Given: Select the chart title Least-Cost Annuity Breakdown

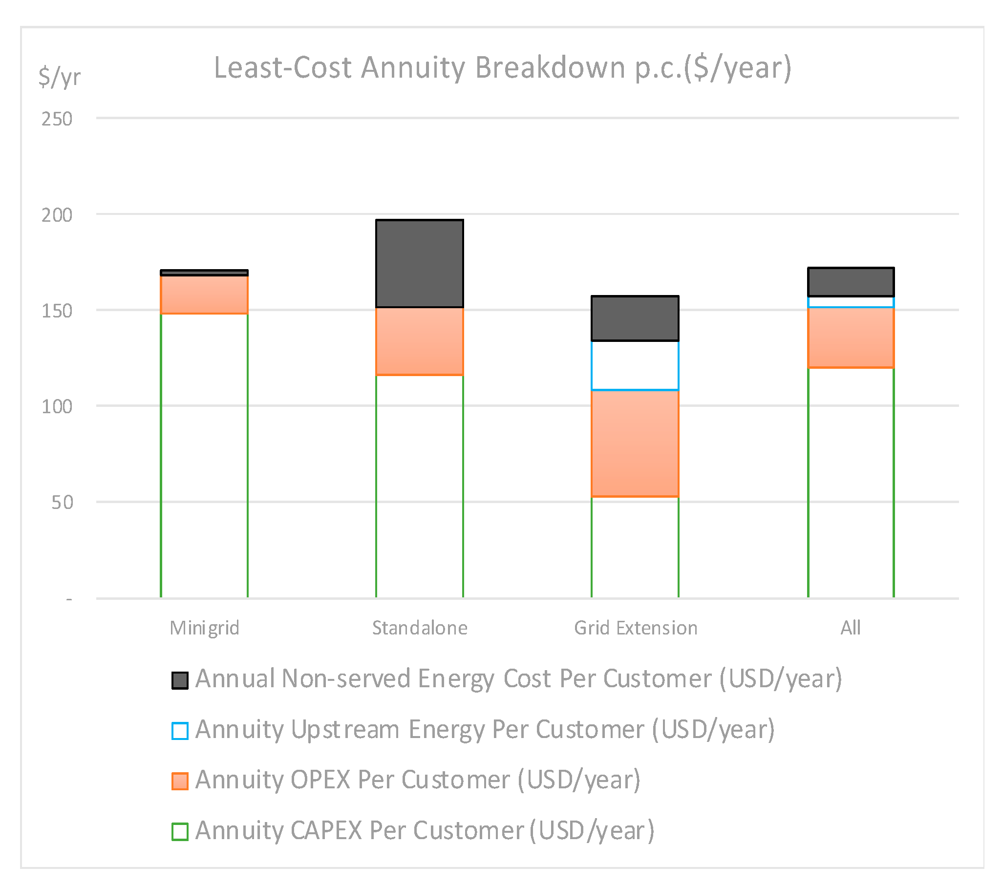Looking at the screenshot, I should (x=502, y=67).
